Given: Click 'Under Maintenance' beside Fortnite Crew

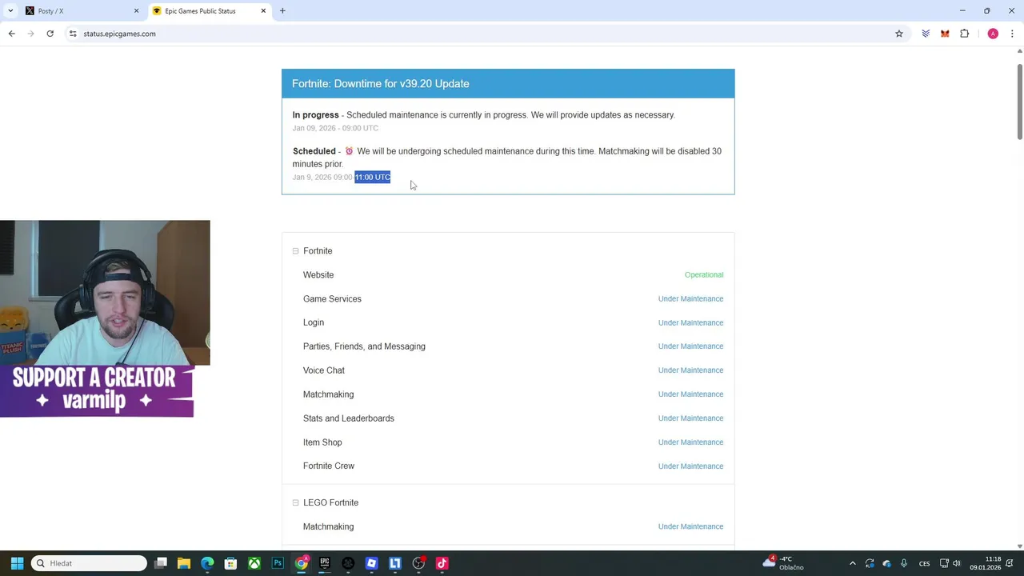Looking at the screenshot, I should pyautogui.click(x=690, y=466).
